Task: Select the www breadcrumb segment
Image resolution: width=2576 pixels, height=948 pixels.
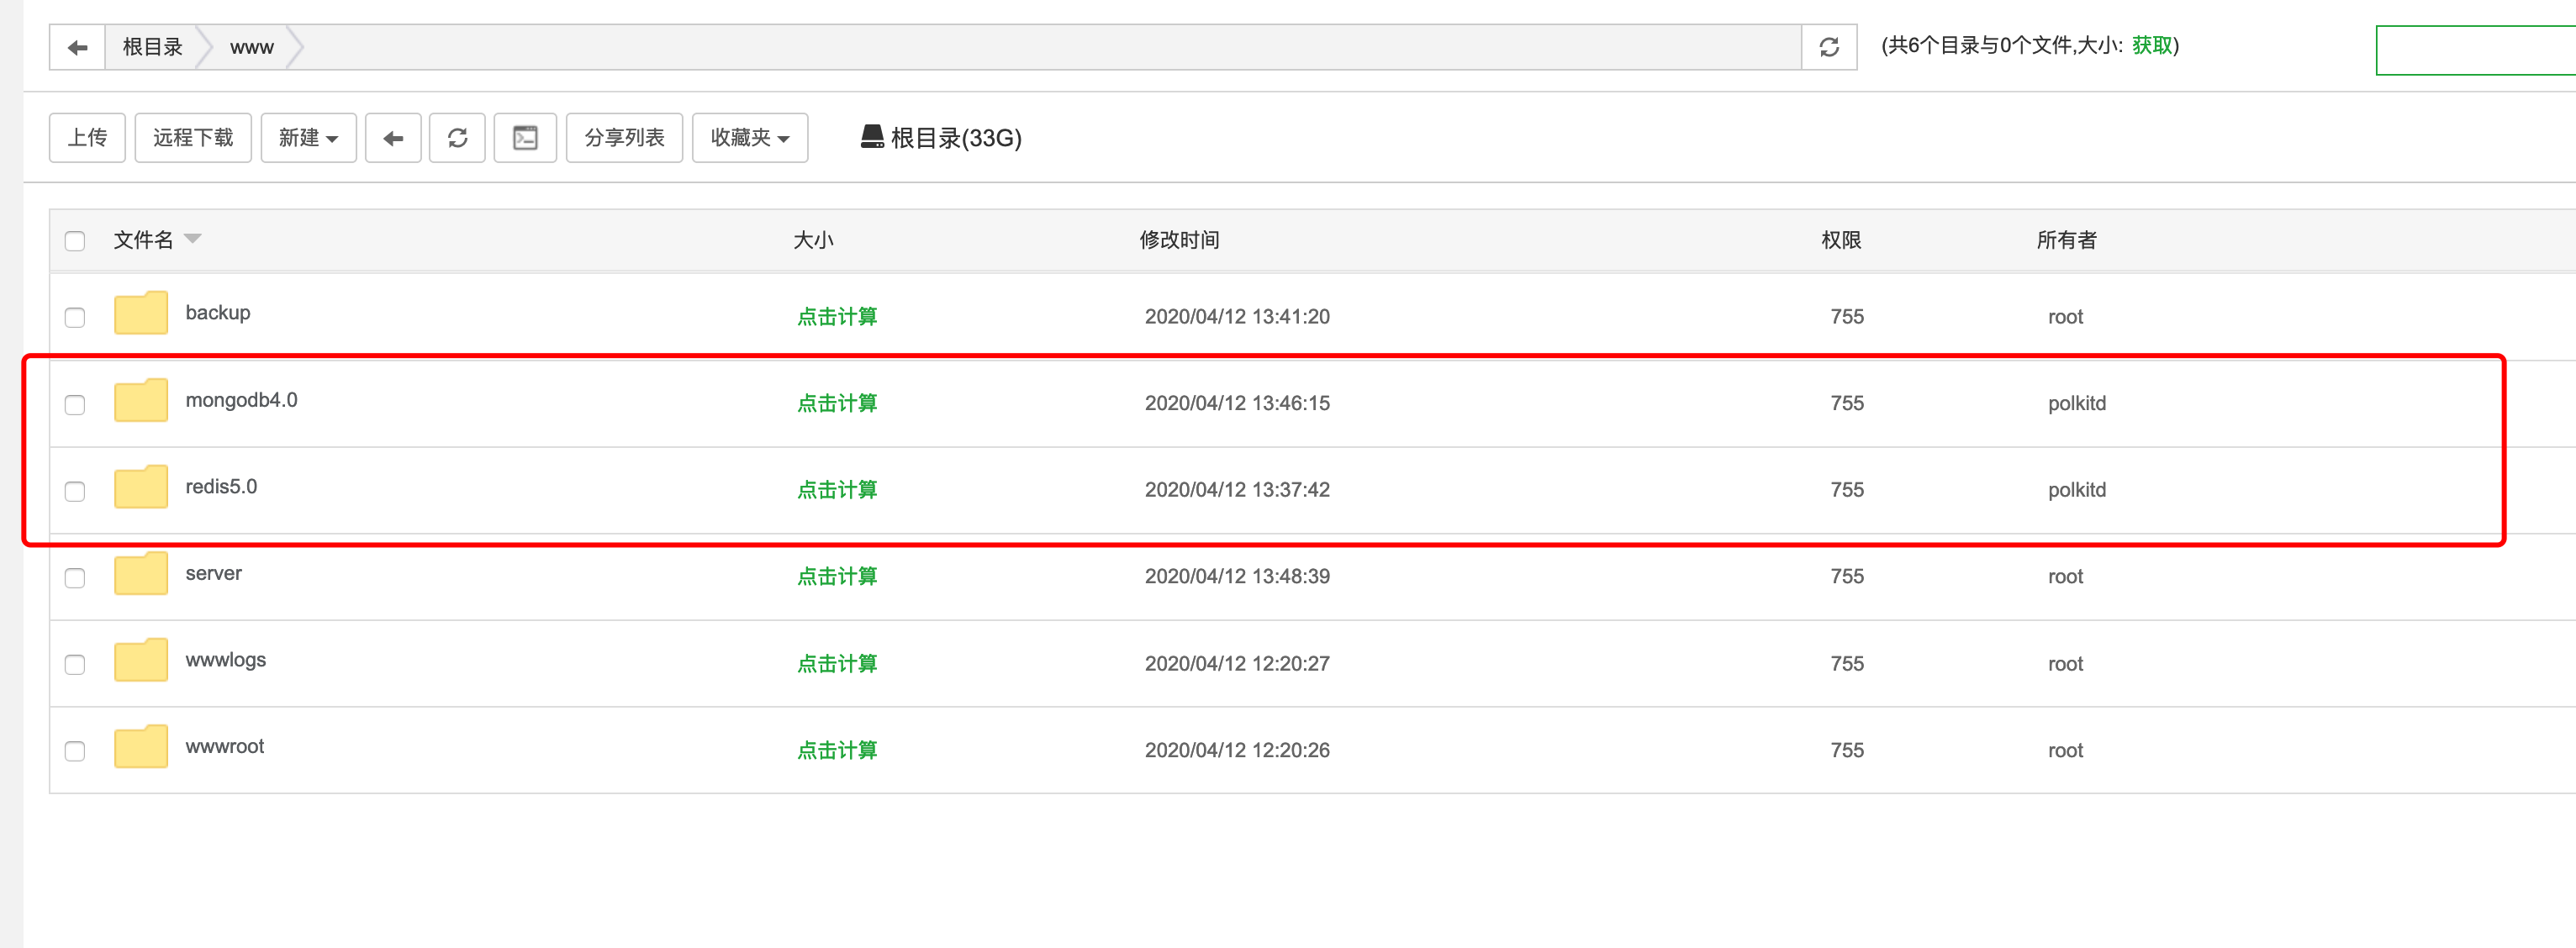Action: click(252, 47)
